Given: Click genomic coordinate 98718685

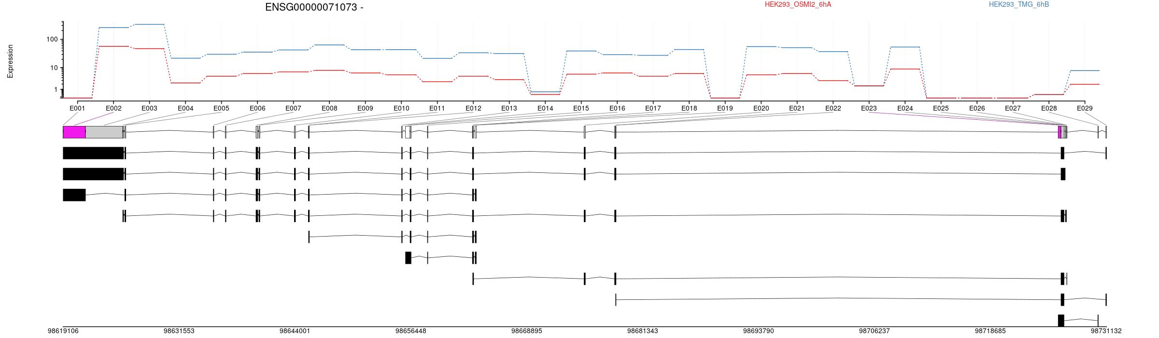Looking at the screenshot, I should tap(990, 331).
